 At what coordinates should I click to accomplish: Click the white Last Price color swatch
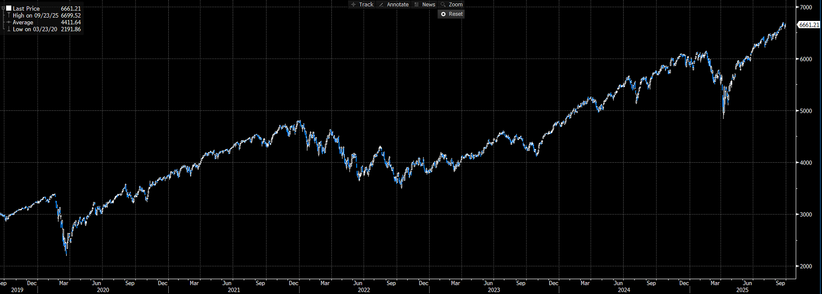[x=9, y=8]
